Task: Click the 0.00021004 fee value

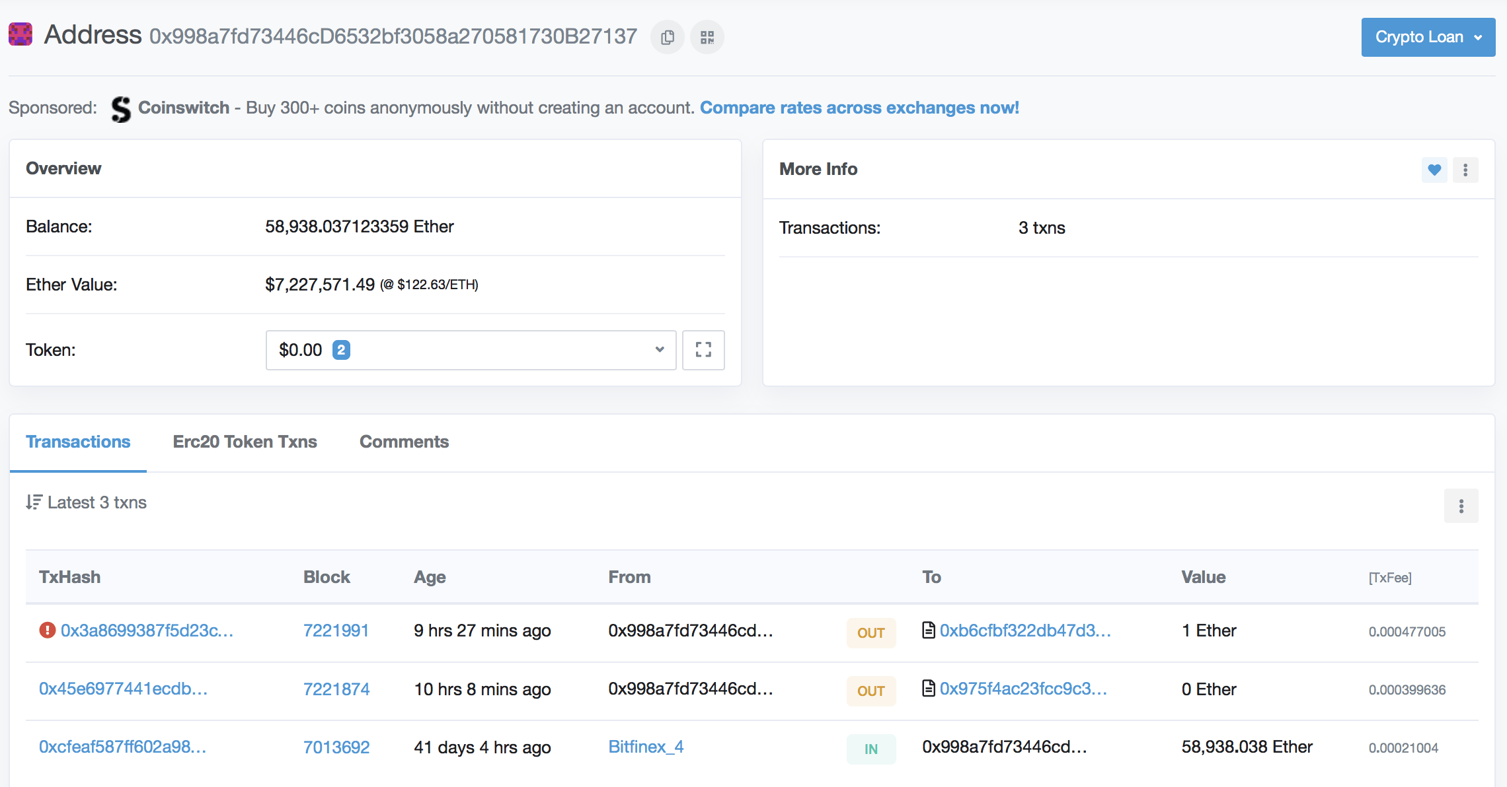Action: [1403, 747]
